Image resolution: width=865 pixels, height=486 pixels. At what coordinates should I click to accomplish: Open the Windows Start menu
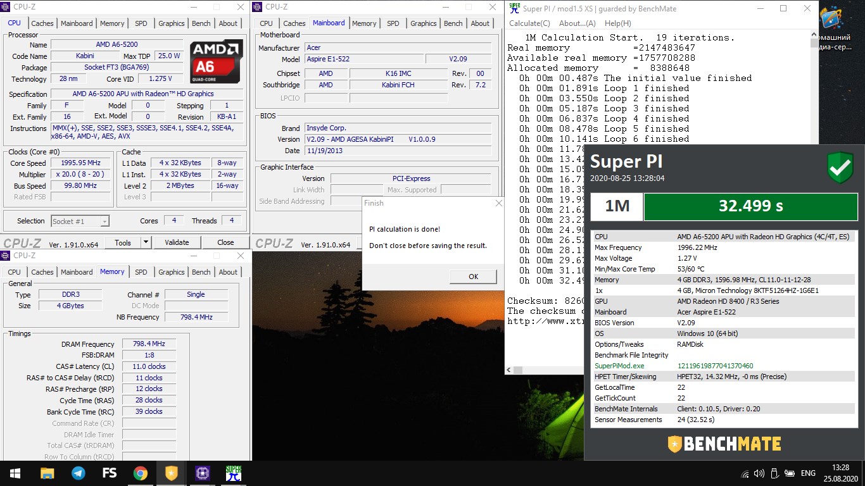tap(15, 473)
